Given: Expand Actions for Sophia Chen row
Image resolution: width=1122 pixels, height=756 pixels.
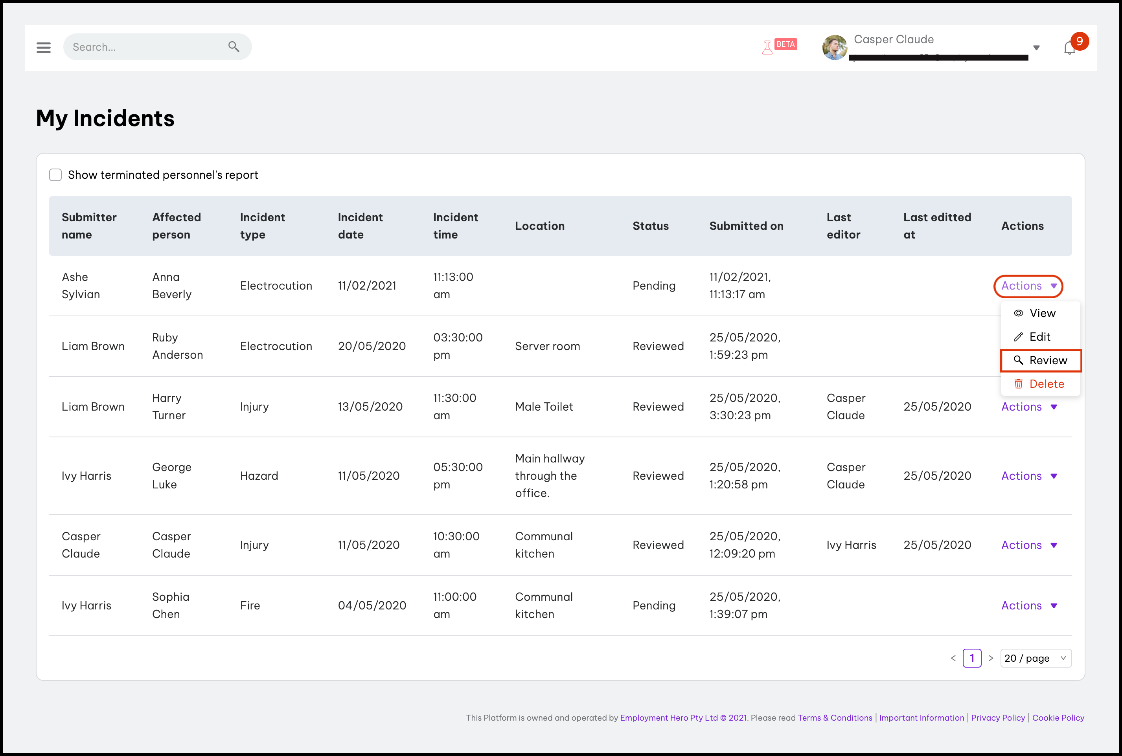Looking at the screenshot, I should [x=1028, y=606].
